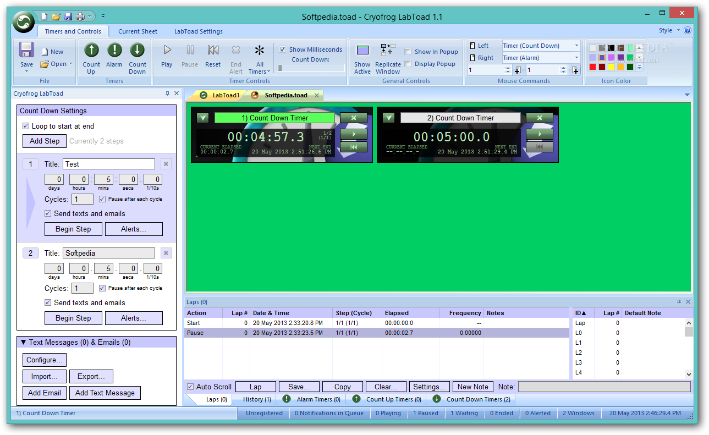Toggle step 1 Send texts and emails
Screen dimensions: 709x435
pyautogui.click(x=48, y=213)
